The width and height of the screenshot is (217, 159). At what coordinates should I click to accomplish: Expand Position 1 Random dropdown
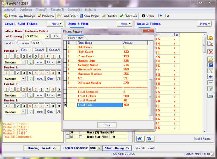tap(23, 62)
